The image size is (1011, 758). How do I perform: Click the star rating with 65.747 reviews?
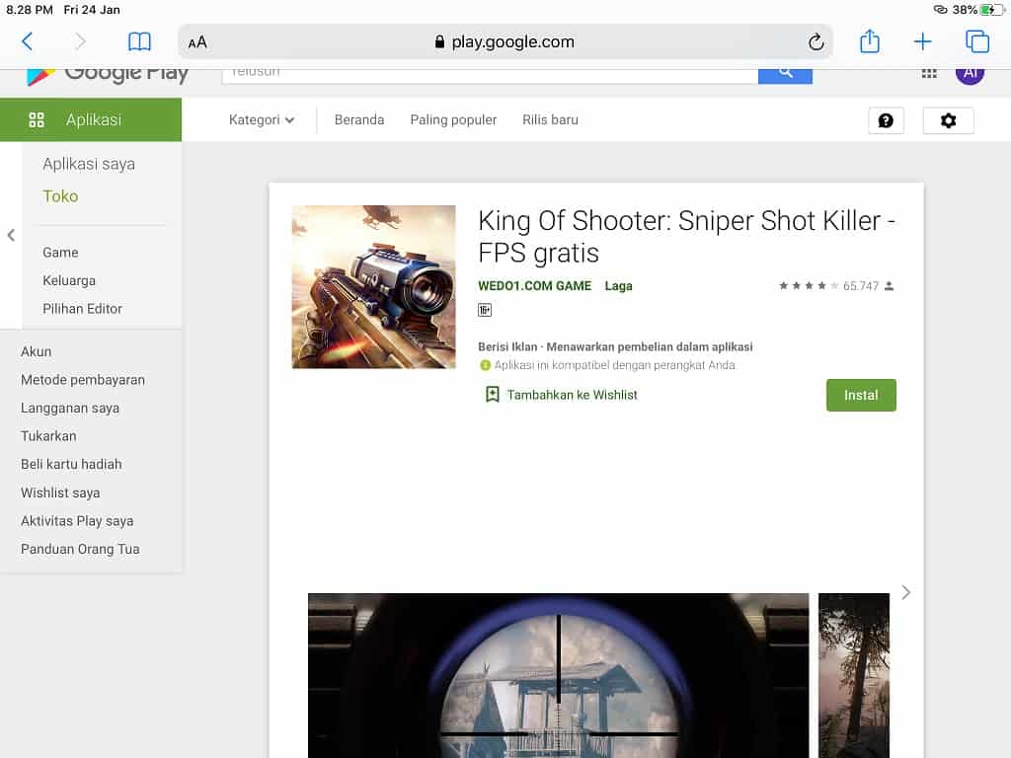836,285
